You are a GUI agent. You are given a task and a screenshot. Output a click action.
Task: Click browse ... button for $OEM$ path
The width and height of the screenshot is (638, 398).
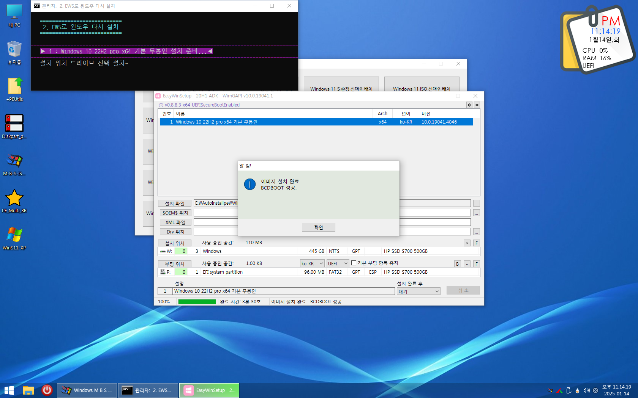coord(477,213)
